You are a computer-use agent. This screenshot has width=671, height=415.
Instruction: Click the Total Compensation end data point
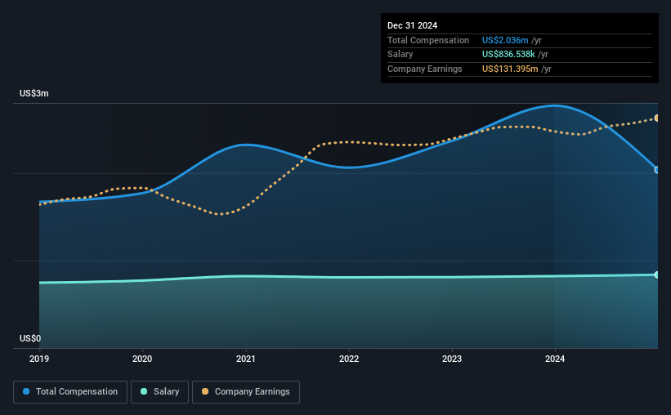657,170
